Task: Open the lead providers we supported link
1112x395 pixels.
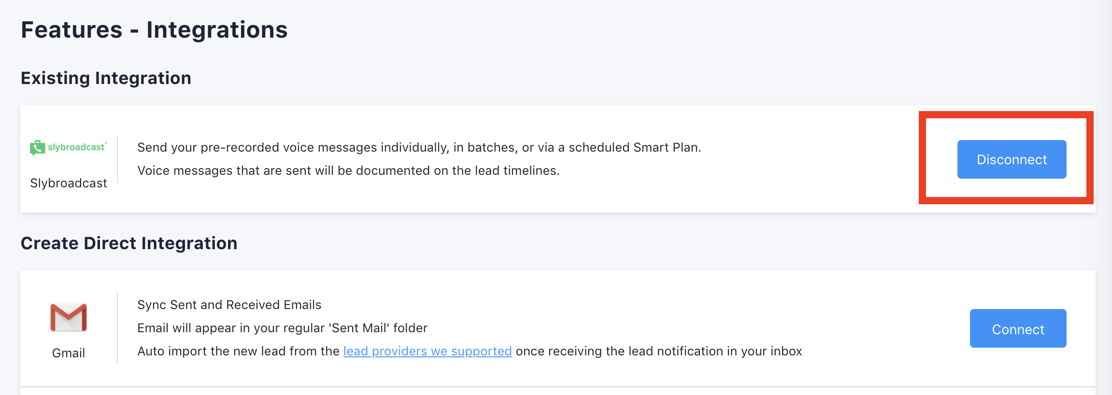Action: pyautogui.click(x=427, y=351)
